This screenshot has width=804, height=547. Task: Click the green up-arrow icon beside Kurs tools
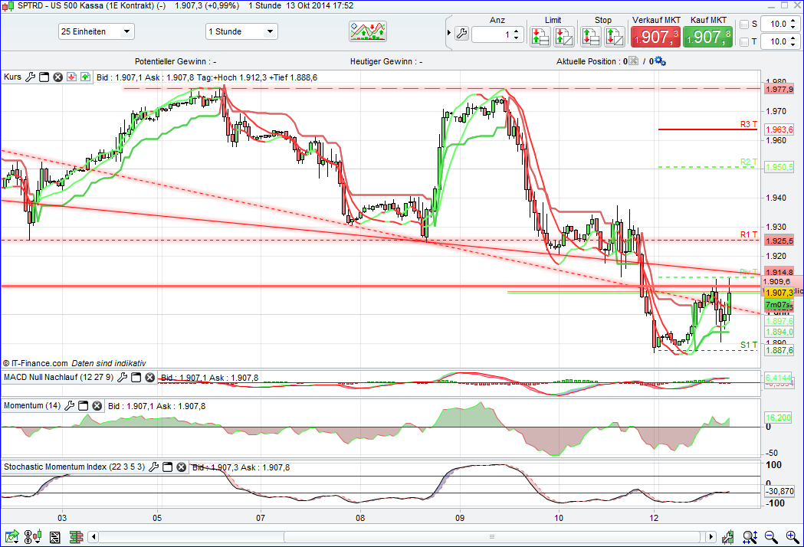click(x=86, y=77)
